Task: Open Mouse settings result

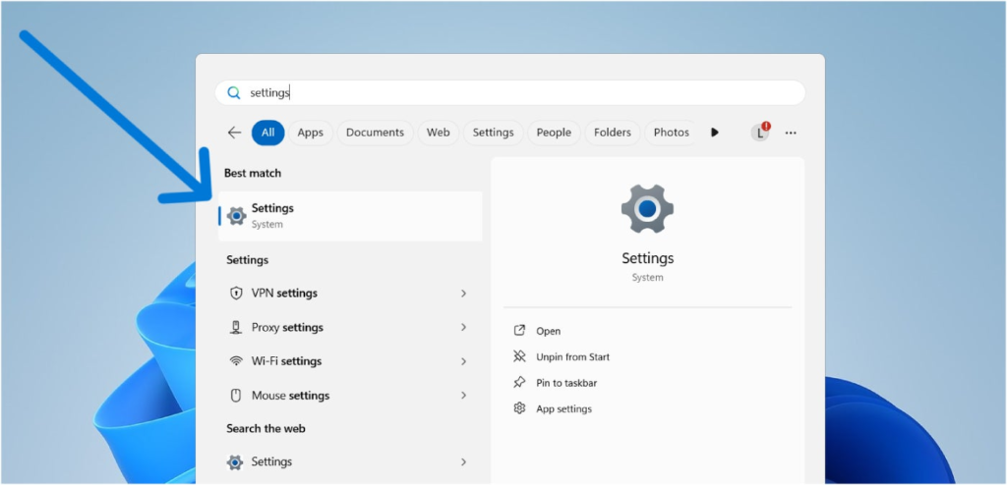Action: [350, 396]
